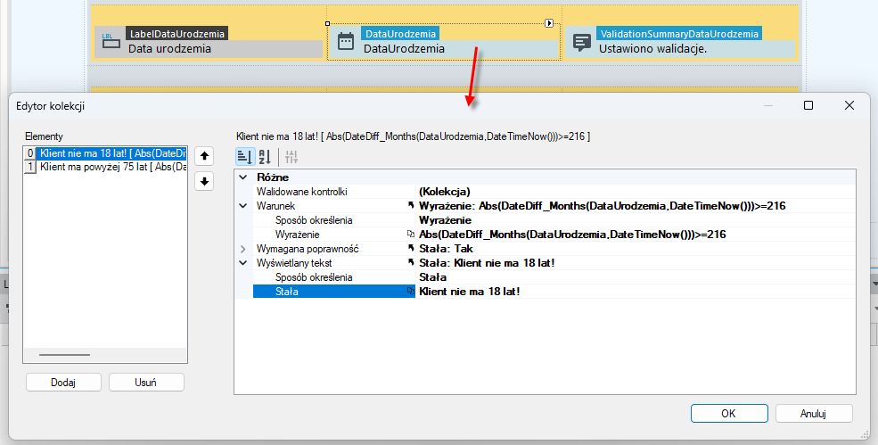The image size is (878, 445).
Task: Expand the Wymagana poprawność property
Action: pos(243,248)
